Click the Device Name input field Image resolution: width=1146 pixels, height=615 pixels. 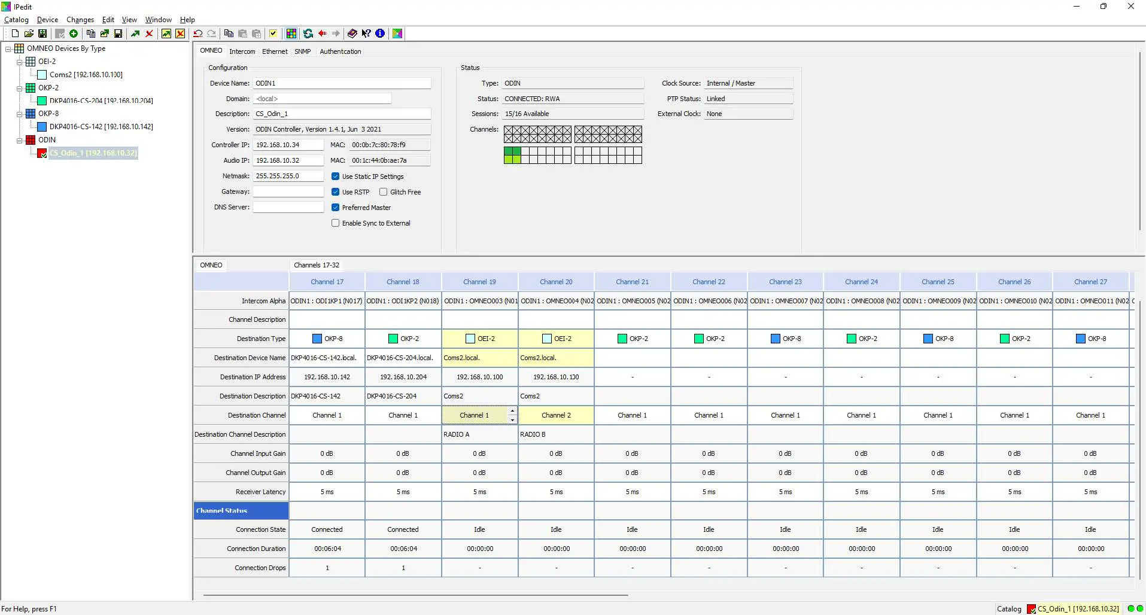(342, 83)
